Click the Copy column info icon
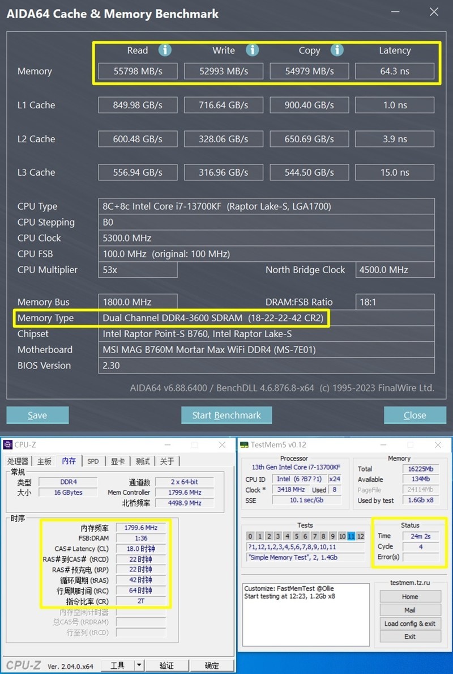The height and width of the screenshot is (674, 453). click(337, 50)
